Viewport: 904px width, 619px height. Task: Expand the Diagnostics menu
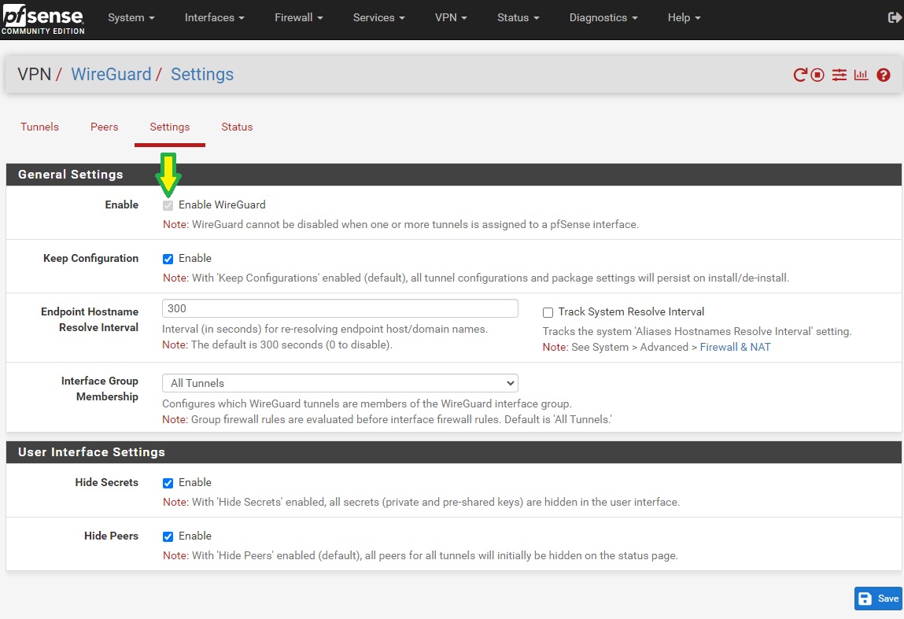[x=603, y=17]
